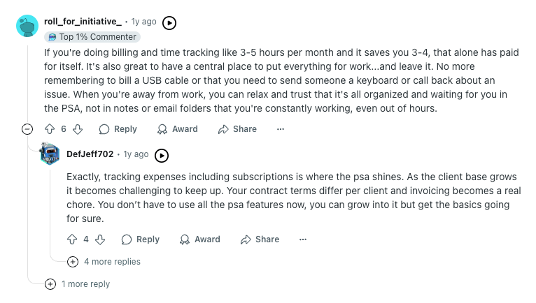Give Award to DefJeff702's comment
The width and height of the screenshot is (536, 303).
(200, 239)
